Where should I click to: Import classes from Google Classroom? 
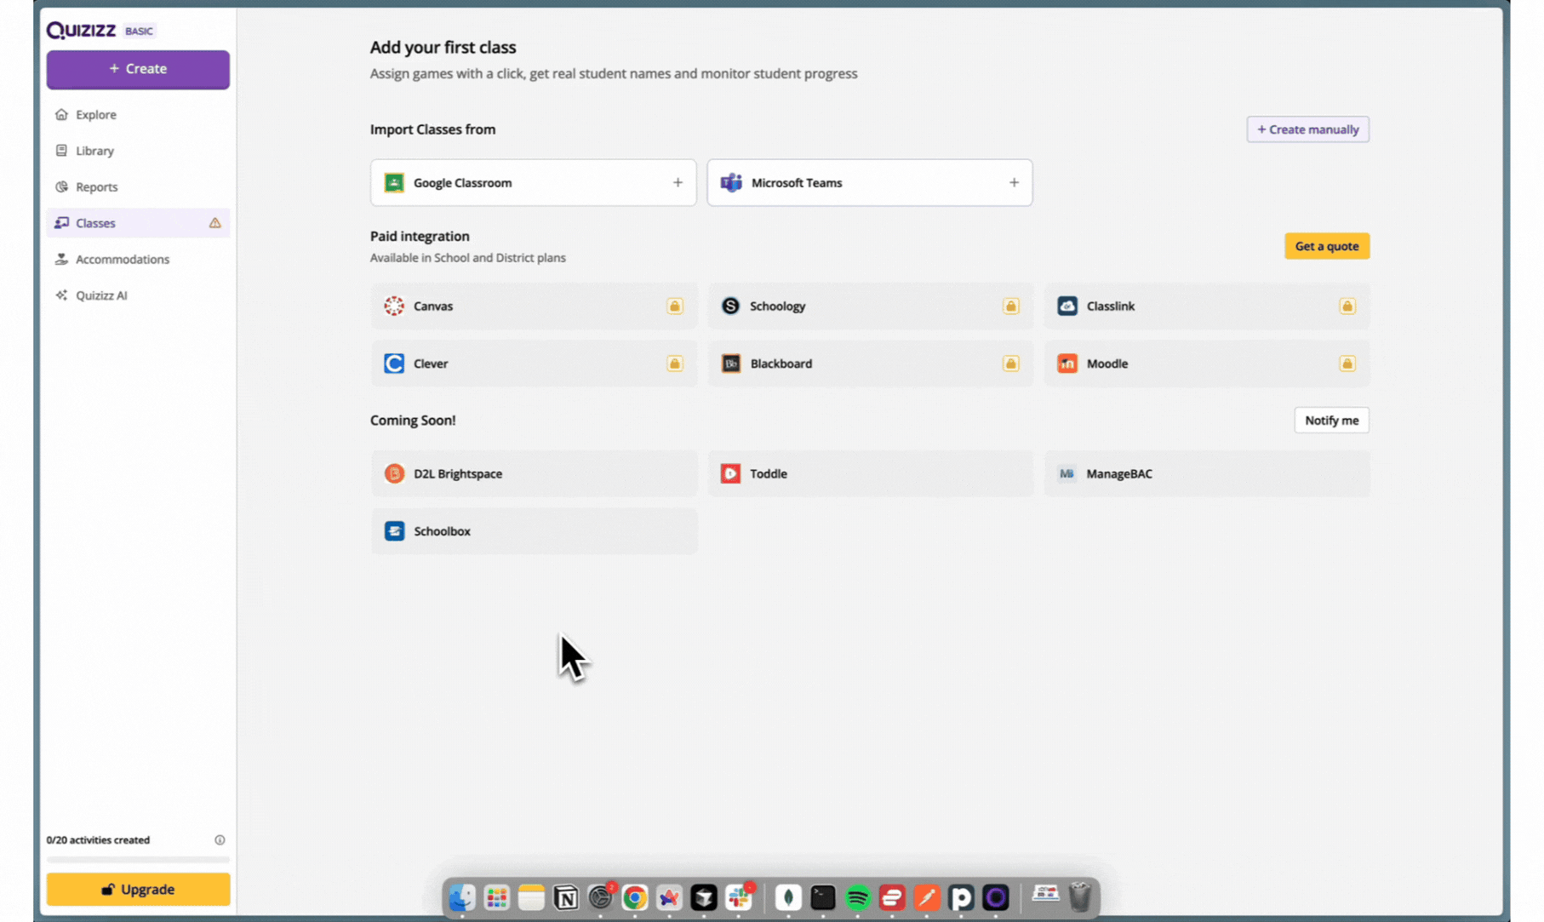[x=533, y=183]
